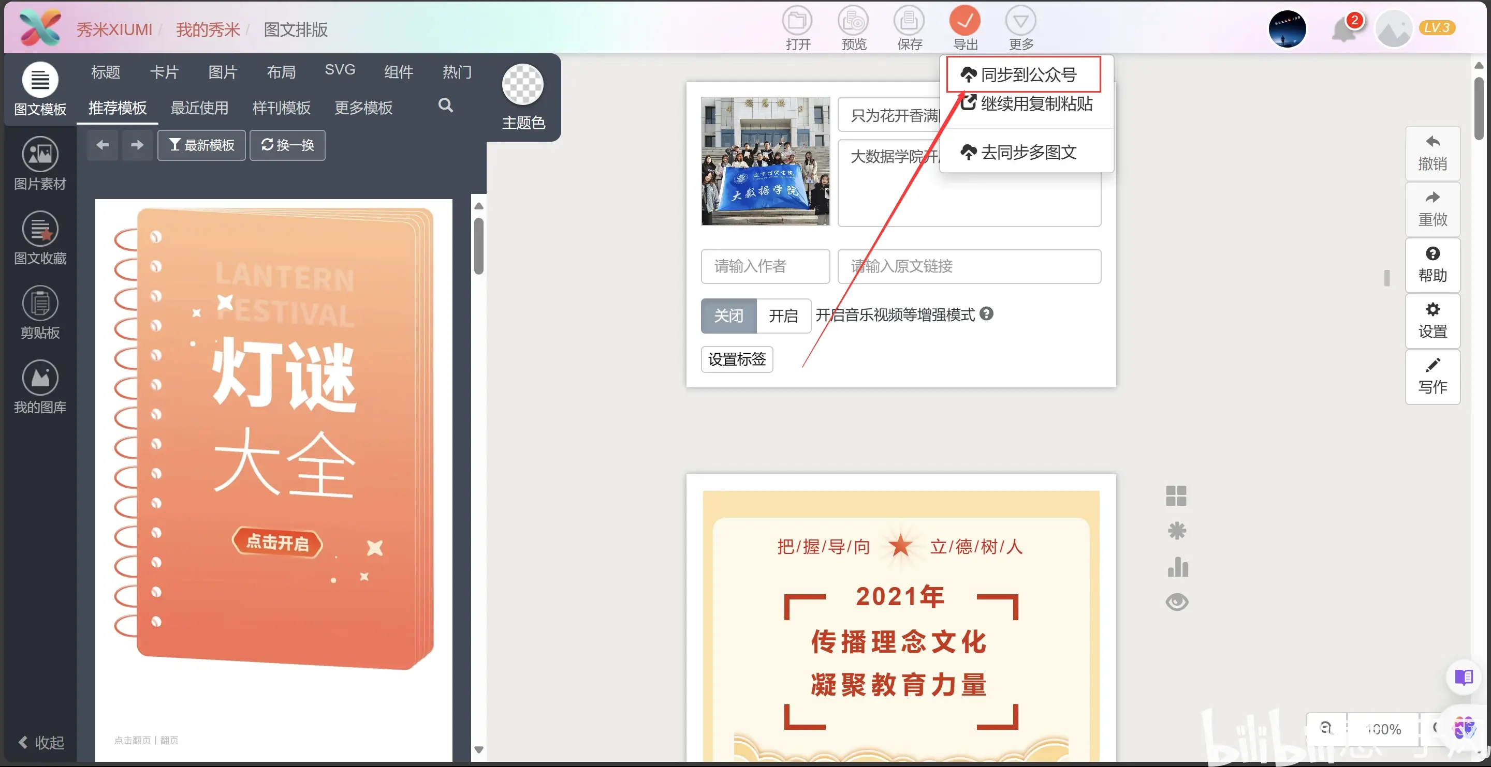Open the 图文收藏 sidebar panel
The image size is (1491, 767).
(x=40, y=238)
